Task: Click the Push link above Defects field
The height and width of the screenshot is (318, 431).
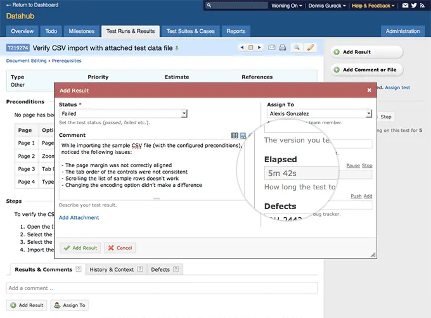Action: click(x=356, y=196)
